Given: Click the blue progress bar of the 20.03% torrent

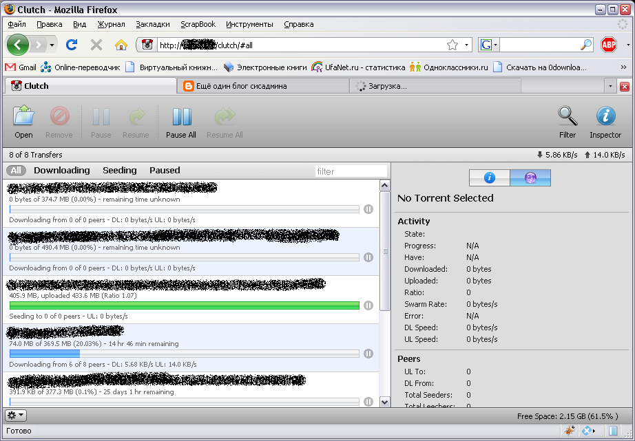Looking at the screenshot, I should pyautogui.click(x=45, y=354).
